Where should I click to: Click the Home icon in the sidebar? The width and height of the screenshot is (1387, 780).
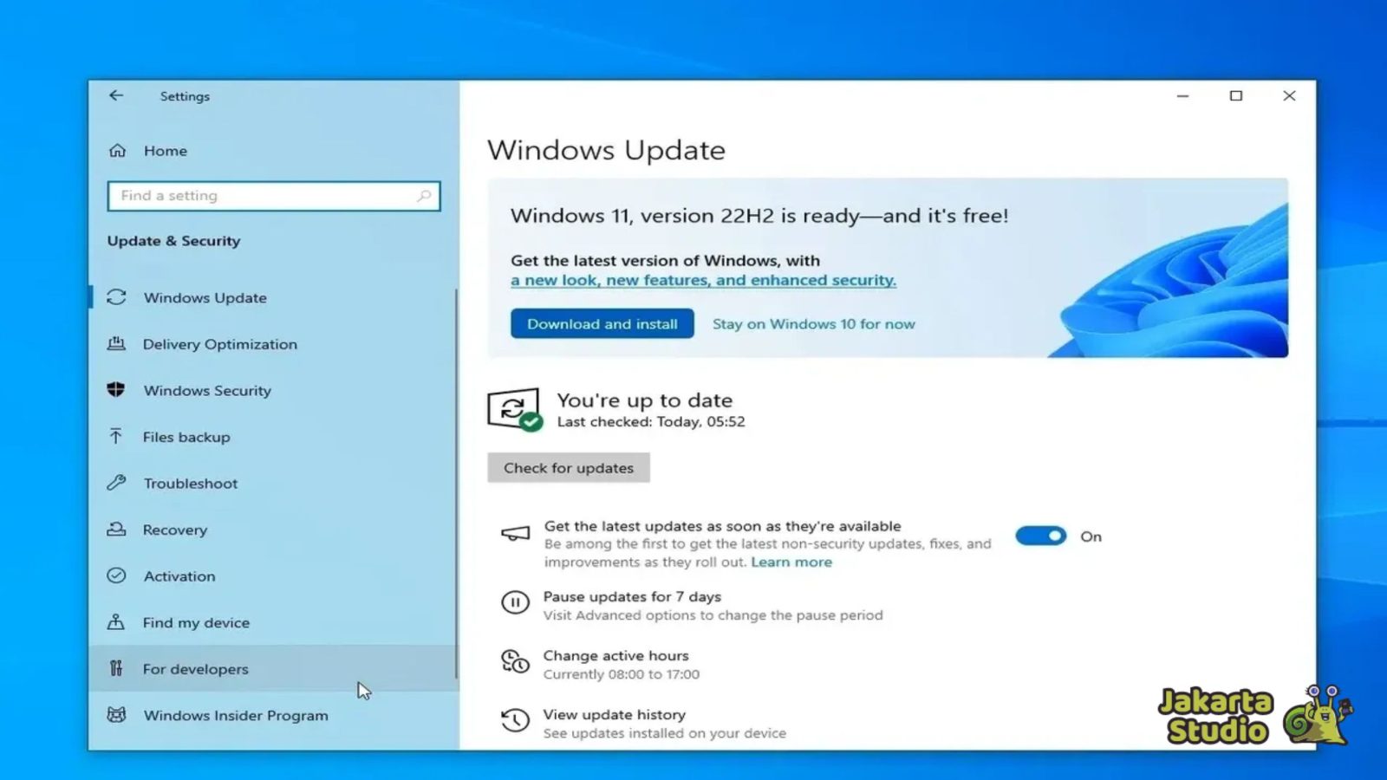point(118,150)
